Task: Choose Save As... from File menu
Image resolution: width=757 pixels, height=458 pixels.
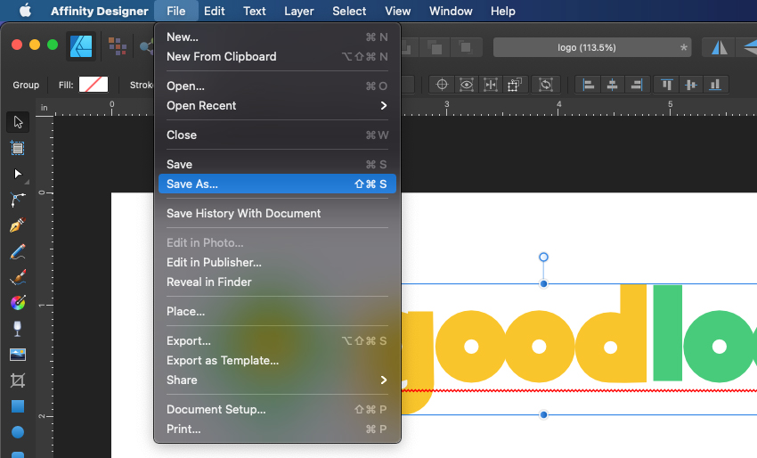Action: (277, 184)
